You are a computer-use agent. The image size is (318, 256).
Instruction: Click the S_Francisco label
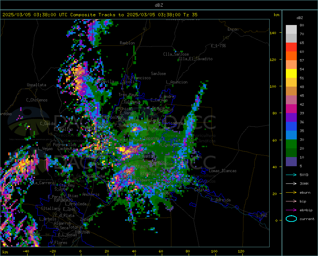pos(139,78)
